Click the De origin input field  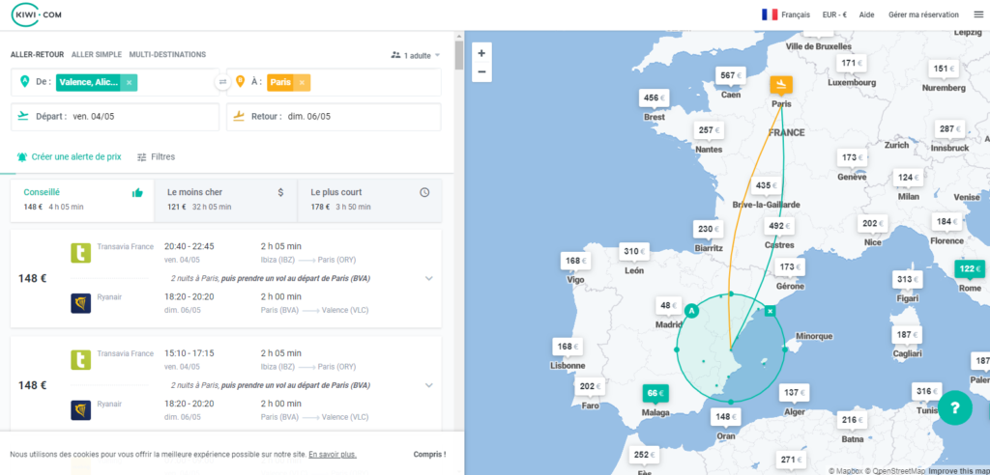(115, 82)
